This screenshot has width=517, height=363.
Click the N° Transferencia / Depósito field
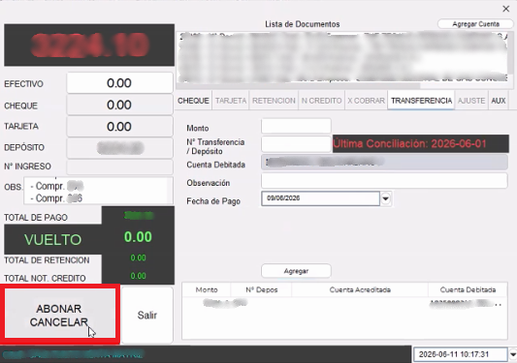click(x=296, y=144)
